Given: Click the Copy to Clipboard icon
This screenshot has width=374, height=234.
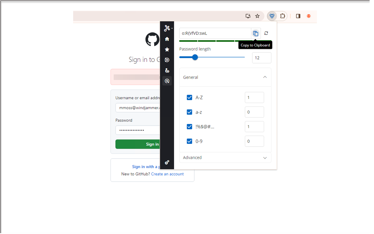Looking at the screenshot, I should pyautogui.click(x=256, y=33).
